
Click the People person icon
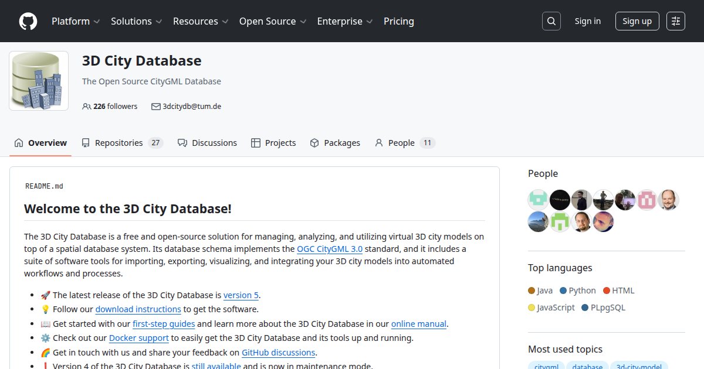click(379, 143)
